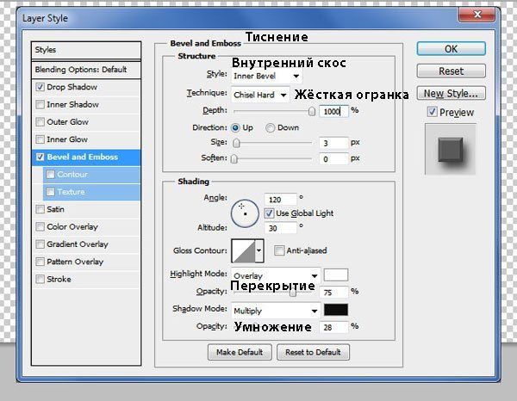Screen dimensions: 517x401
Task: Enable the Stroke checkbox
Action: click(x=40, y=279)
